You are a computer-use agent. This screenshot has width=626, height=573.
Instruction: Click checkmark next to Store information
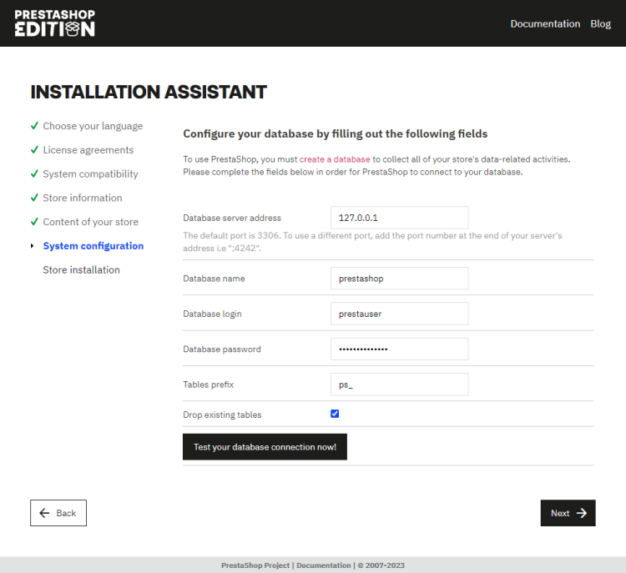35,198
